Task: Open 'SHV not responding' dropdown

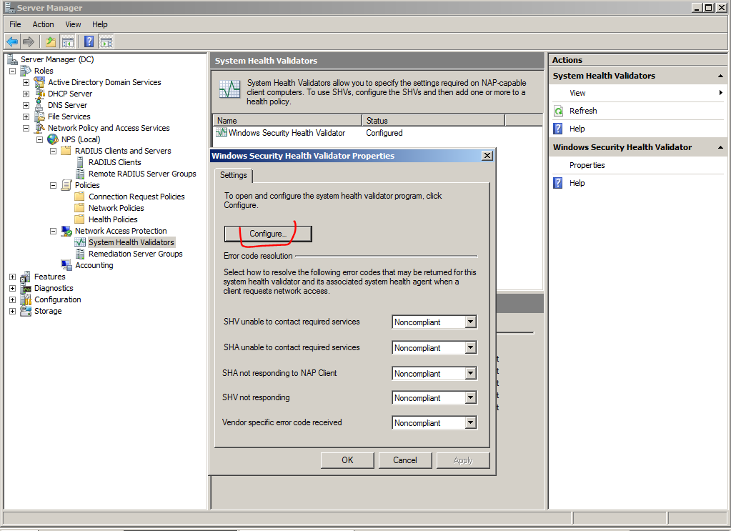Action: click(x=470, y=397)
